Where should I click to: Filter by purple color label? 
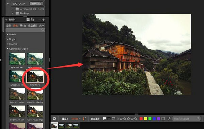click(x=158, y=118)
